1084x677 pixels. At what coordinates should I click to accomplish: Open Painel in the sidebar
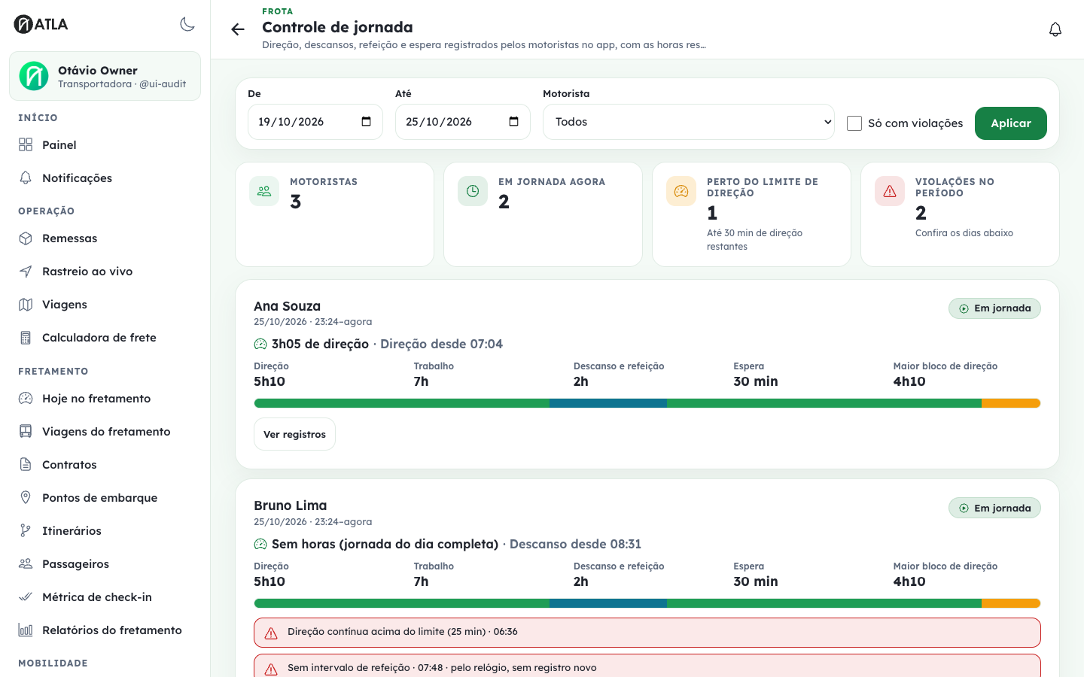pos(105,145)
